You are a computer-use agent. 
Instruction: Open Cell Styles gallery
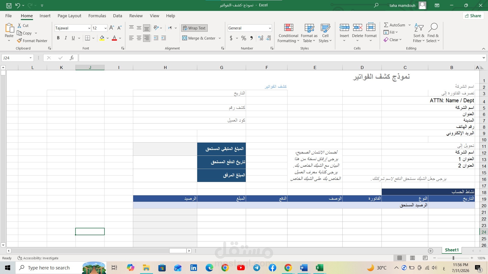tap(325, 33)
